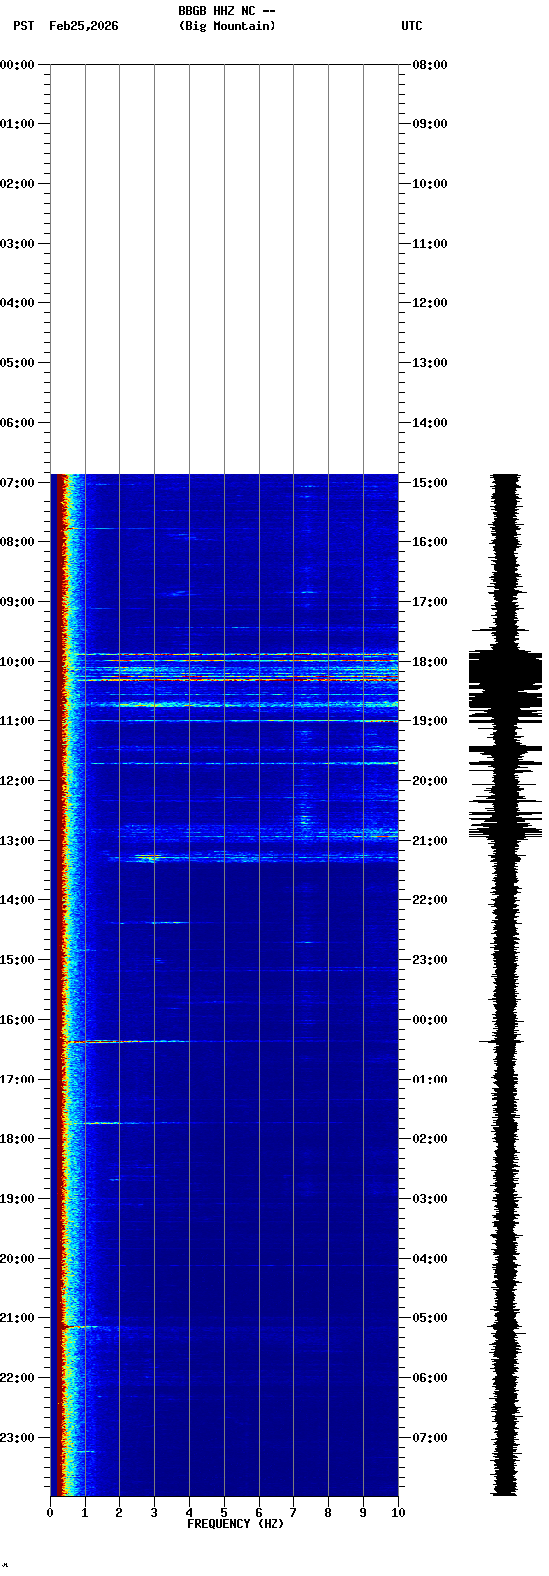
Task: Click frequency tick label '6'
Action: [x=259, y=1513]
